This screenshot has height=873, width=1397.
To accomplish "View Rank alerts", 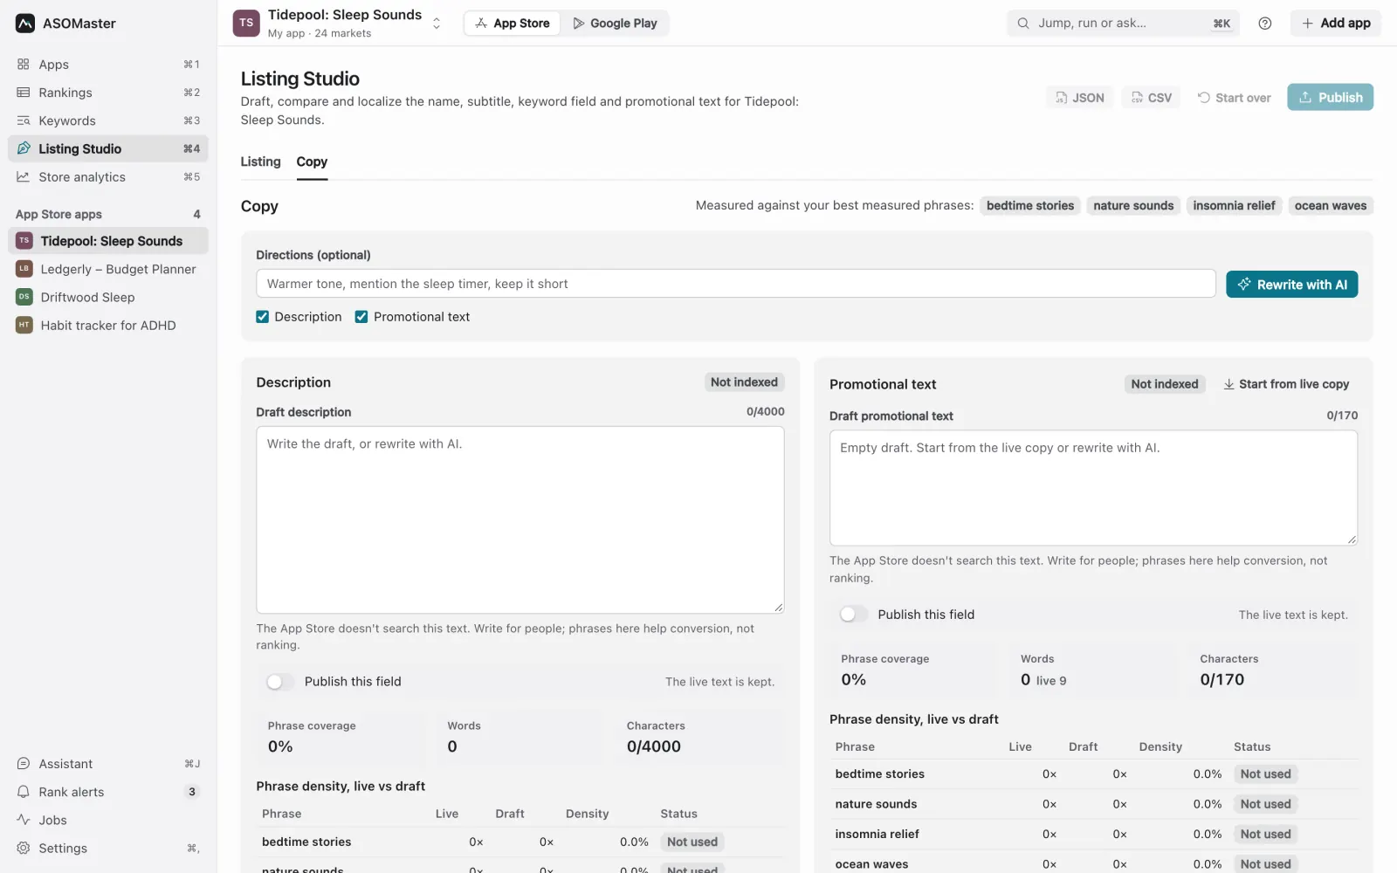I will tap(108, 792).
